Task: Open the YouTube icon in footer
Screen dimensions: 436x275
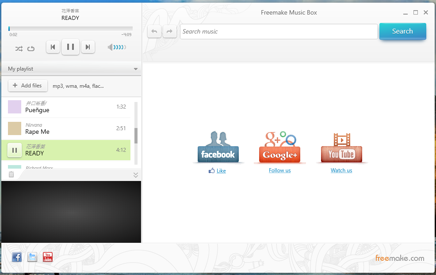Action: [x=48, y=257]
